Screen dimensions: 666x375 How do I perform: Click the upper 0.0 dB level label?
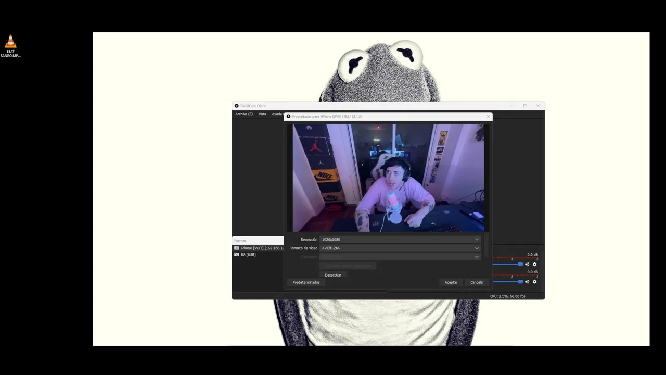click(x=532, y=255)
